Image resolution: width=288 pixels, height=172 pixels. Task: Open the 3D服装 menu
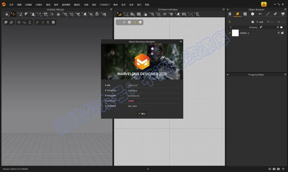click(29, 5)
